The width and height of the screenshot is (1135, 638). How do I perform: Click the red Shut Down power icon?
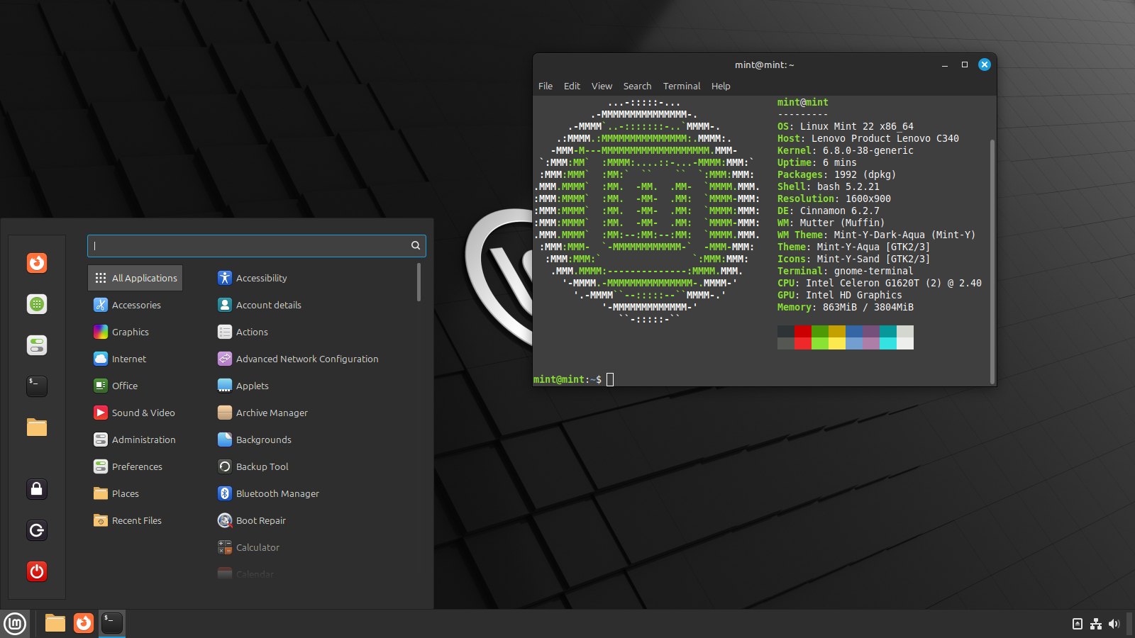(37, 571)
